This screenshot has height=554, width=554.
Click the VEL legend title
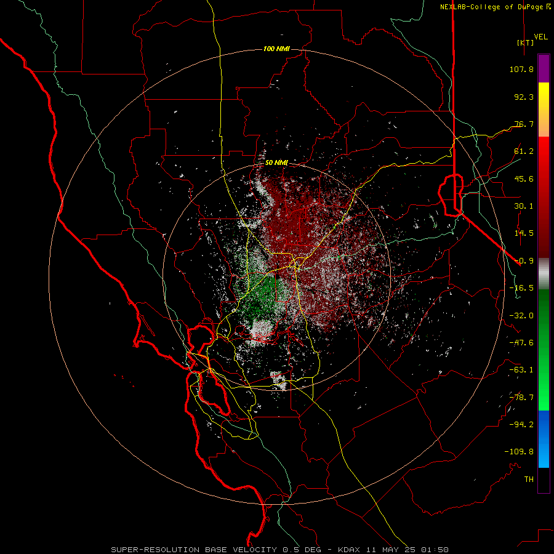(x=540, y=36)
